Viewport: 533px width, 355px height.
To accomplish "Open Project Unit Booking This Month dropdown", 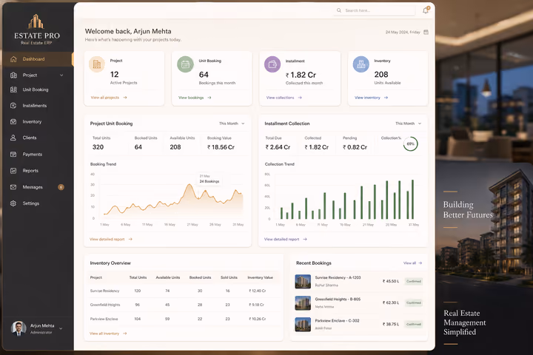I will [x=232, y=124].
